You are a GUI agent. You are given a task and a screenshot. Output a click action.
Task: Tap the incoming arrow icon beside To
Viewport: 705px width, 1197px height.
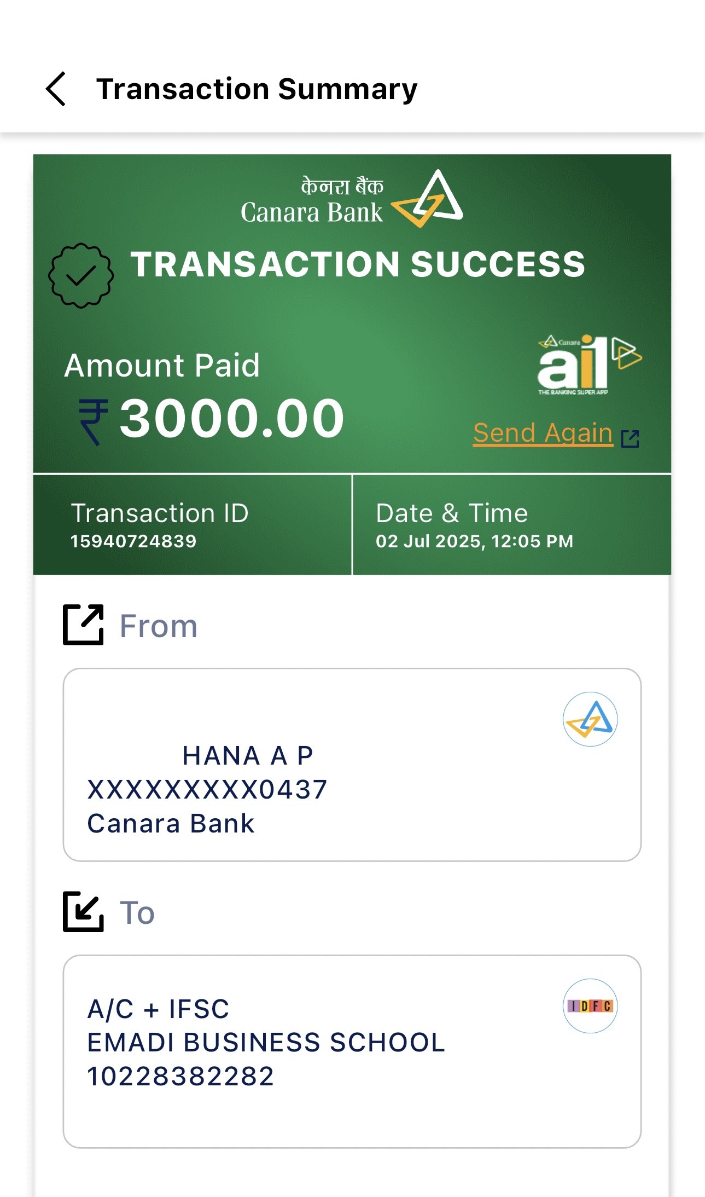(x=83, y=911)
